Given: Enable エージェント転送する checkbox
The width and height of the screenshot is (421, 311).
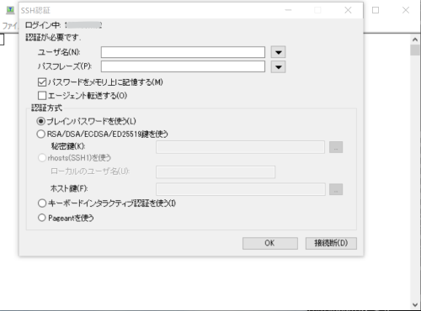Looking at the screenshot, I should coord(42,96).
